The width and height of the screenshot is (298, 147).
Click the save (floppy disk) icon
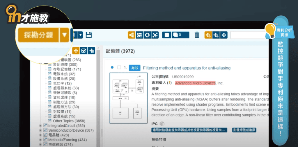[89, 35]
